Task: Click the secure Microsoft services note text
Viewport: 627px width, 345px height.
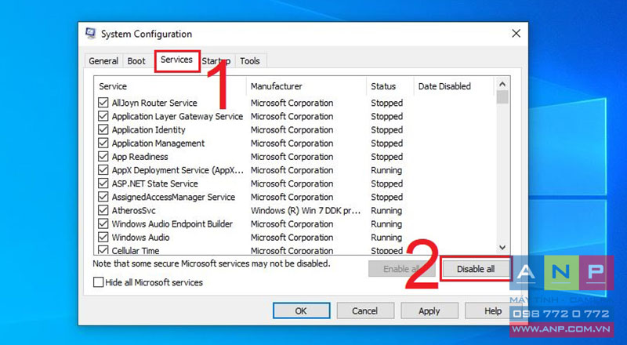Action: pos(211,263)
